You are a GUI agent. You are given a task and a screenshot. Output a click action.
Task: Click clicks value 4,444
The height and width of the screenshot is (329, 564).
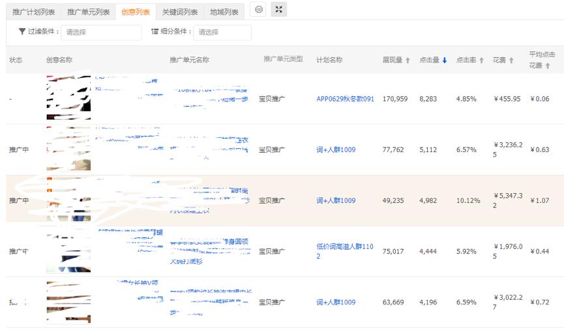pos(428,252)
